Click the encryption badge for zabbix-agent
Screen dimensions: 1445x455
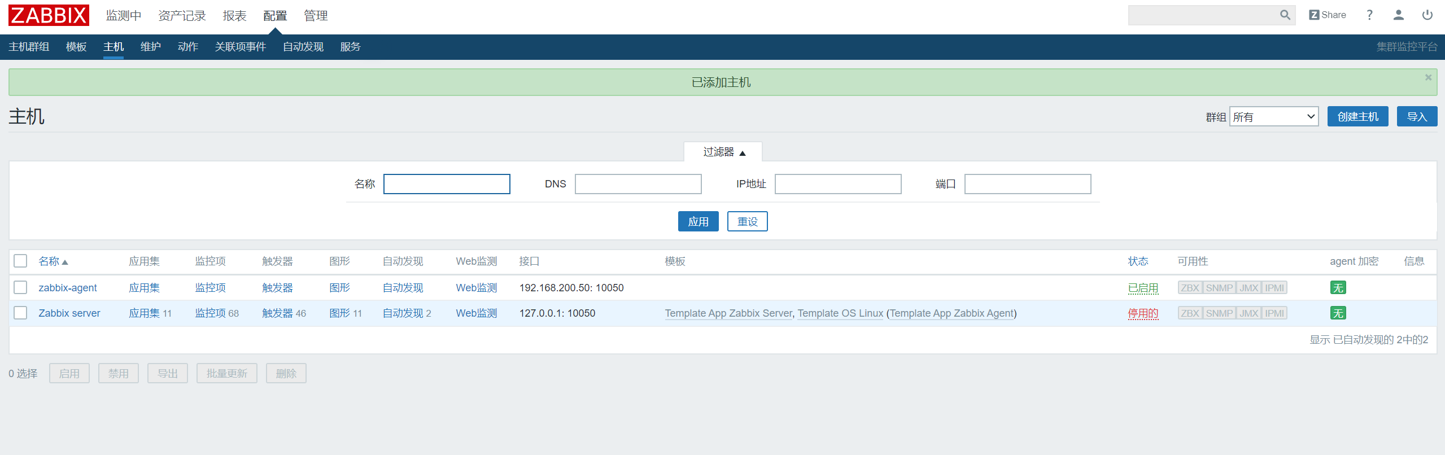(1338, 288)
